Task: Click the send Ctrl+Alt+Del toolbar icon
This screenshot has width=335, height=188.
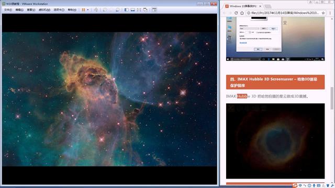Action: pos(96,10)
